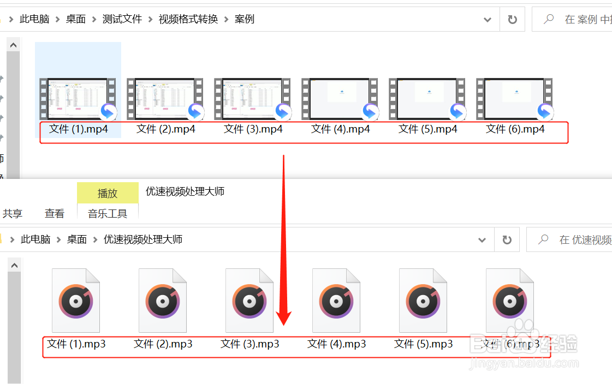This screenshot has height=384, width=612.
Task: Select 文件 (4).mp4 video thumbnail
Action: pyautogui.click(x=340, y=99)
